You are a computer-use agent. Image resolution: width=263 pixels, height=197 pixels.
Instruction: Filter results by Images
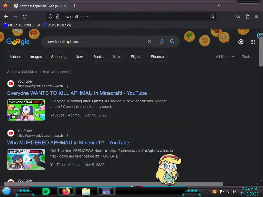(36, 57)
